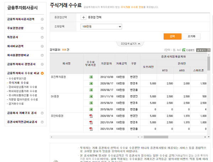Open 증권사퇴직연금비교공시 menu
Image resolution: width=213 pixels, height=162 pixels.
22,122
